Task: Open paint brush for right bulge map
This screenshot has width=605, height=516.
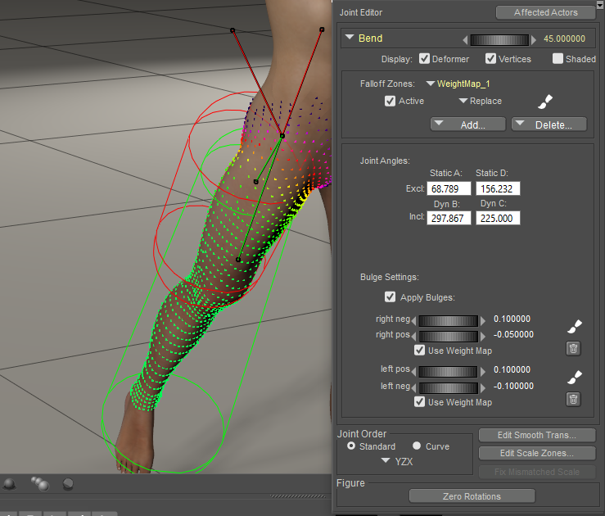Action: click(575, 327)
